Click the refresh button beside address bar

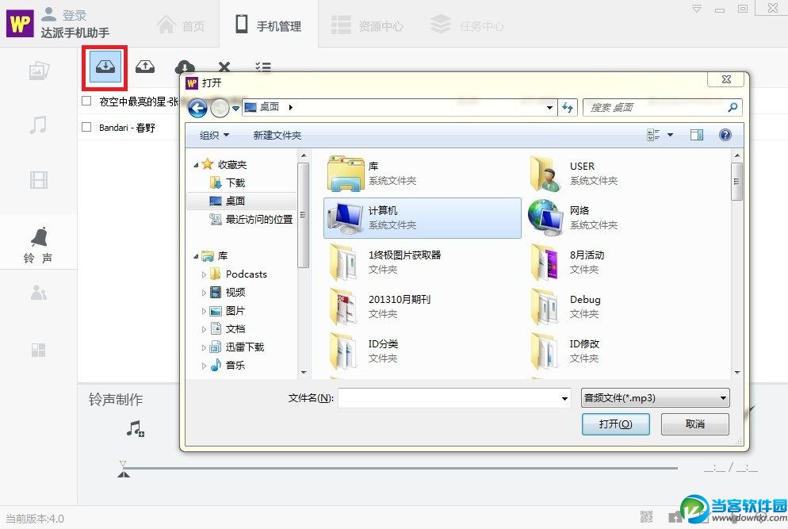point(568,108)
